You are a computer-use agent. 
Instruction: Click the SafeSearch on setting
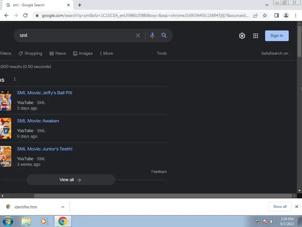pyautogui.click(x=275, y=53)
